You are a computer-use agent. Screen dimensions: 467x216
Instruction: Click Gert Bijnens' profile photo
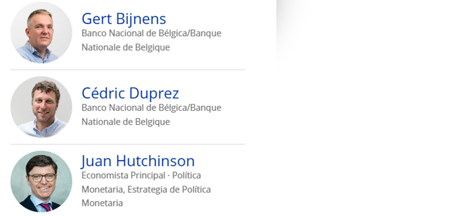point(41,33)
